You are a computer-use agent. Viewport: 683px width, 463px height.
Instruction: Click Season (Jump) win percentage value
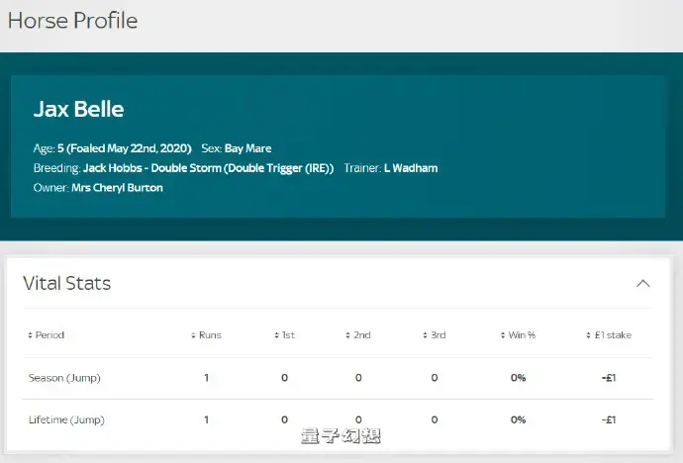(x=518, y=378)
